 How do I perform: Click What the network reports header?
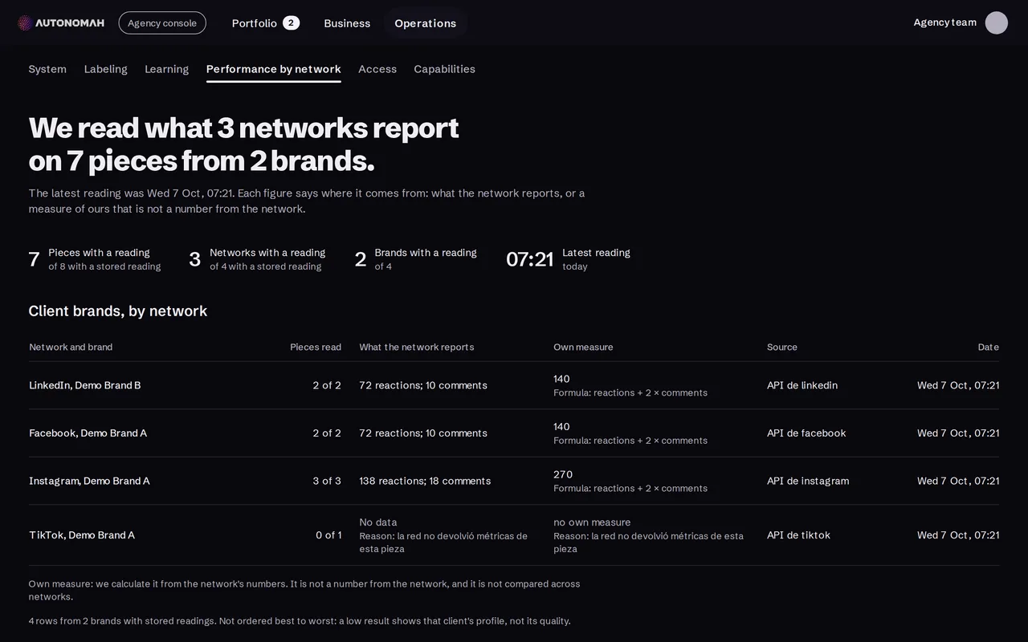[417, 347]
